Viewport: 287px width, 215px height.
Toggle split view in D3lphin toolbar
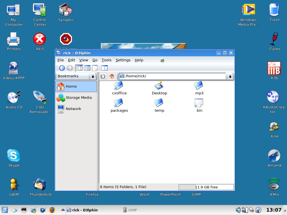105,68
